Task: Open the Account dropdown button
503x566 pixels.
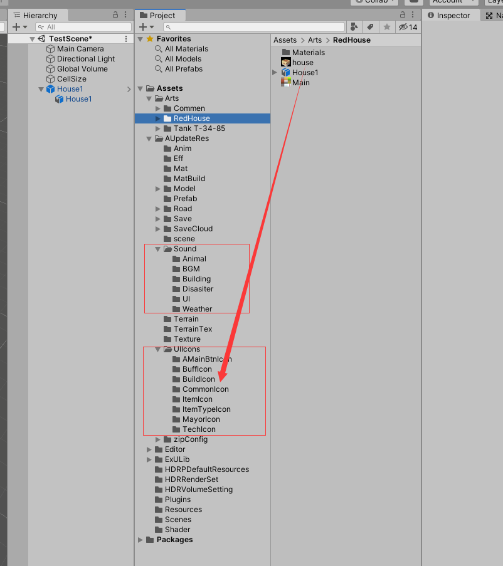Action: pyautogui.click(x=454, y=2)
